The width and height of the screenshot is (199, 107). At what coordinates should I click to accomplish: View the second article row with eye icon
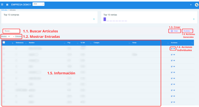click(x=174, y=55)
